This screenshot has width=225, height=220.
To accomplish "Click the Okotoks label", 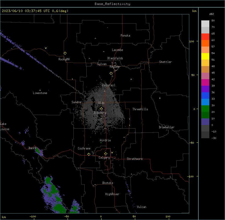I will [108, 183].
